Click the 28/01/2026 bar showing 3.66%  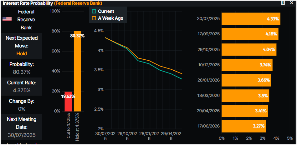click(246, 80)
